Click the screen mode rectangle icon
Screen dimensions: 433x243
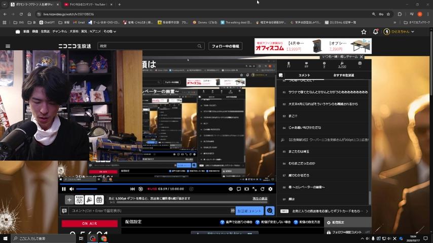(x=246, y=189)
